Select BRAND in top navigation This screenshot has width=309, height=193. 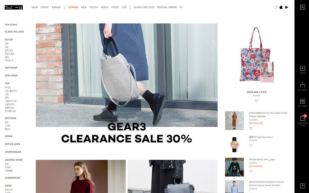pos(56,7)
